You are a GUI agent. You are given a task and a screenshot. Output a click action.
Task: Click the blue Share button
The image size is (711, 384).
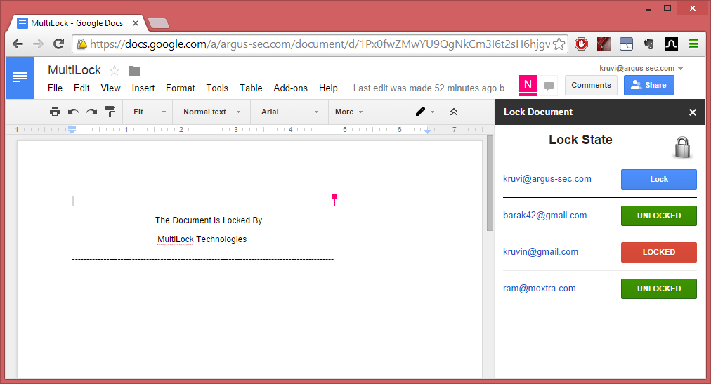coord(649,85)
